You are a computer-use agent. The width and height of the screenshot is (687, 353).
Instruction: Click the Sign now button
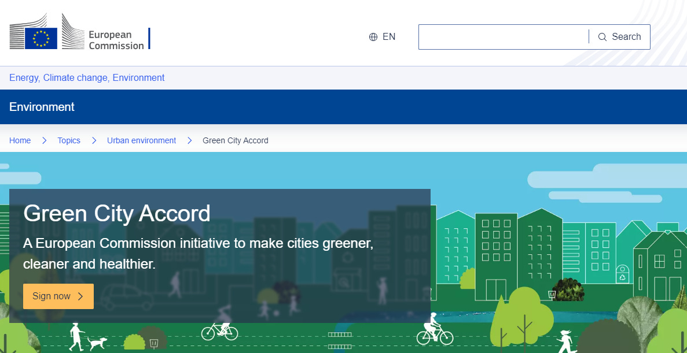pyautogui.click(x=58, y=296)
